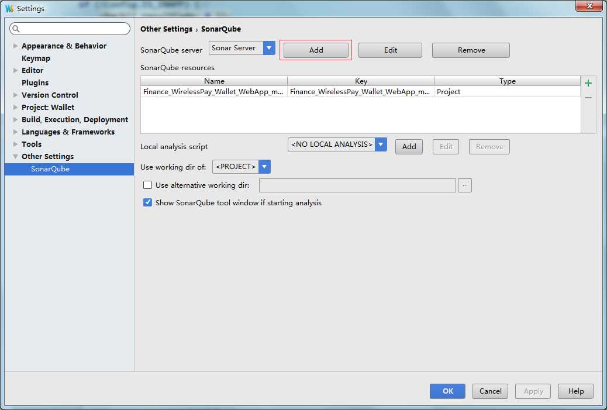
Task: Add a local analysis script
Action: (x=409, y=147)
